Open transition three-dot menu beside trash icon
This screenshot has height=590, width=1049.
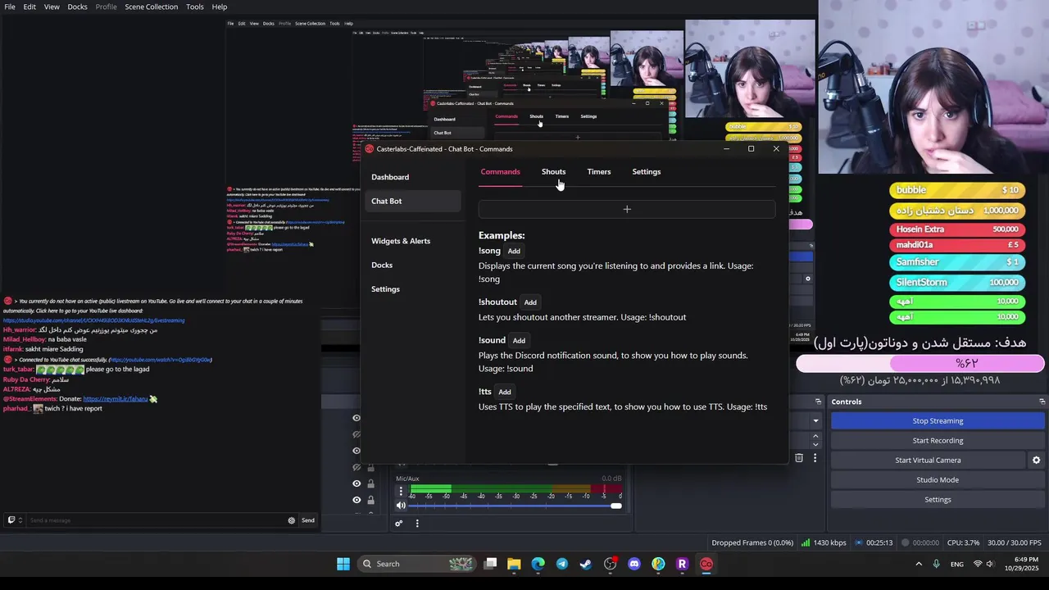pyautogui.click(x=815, y=458)
